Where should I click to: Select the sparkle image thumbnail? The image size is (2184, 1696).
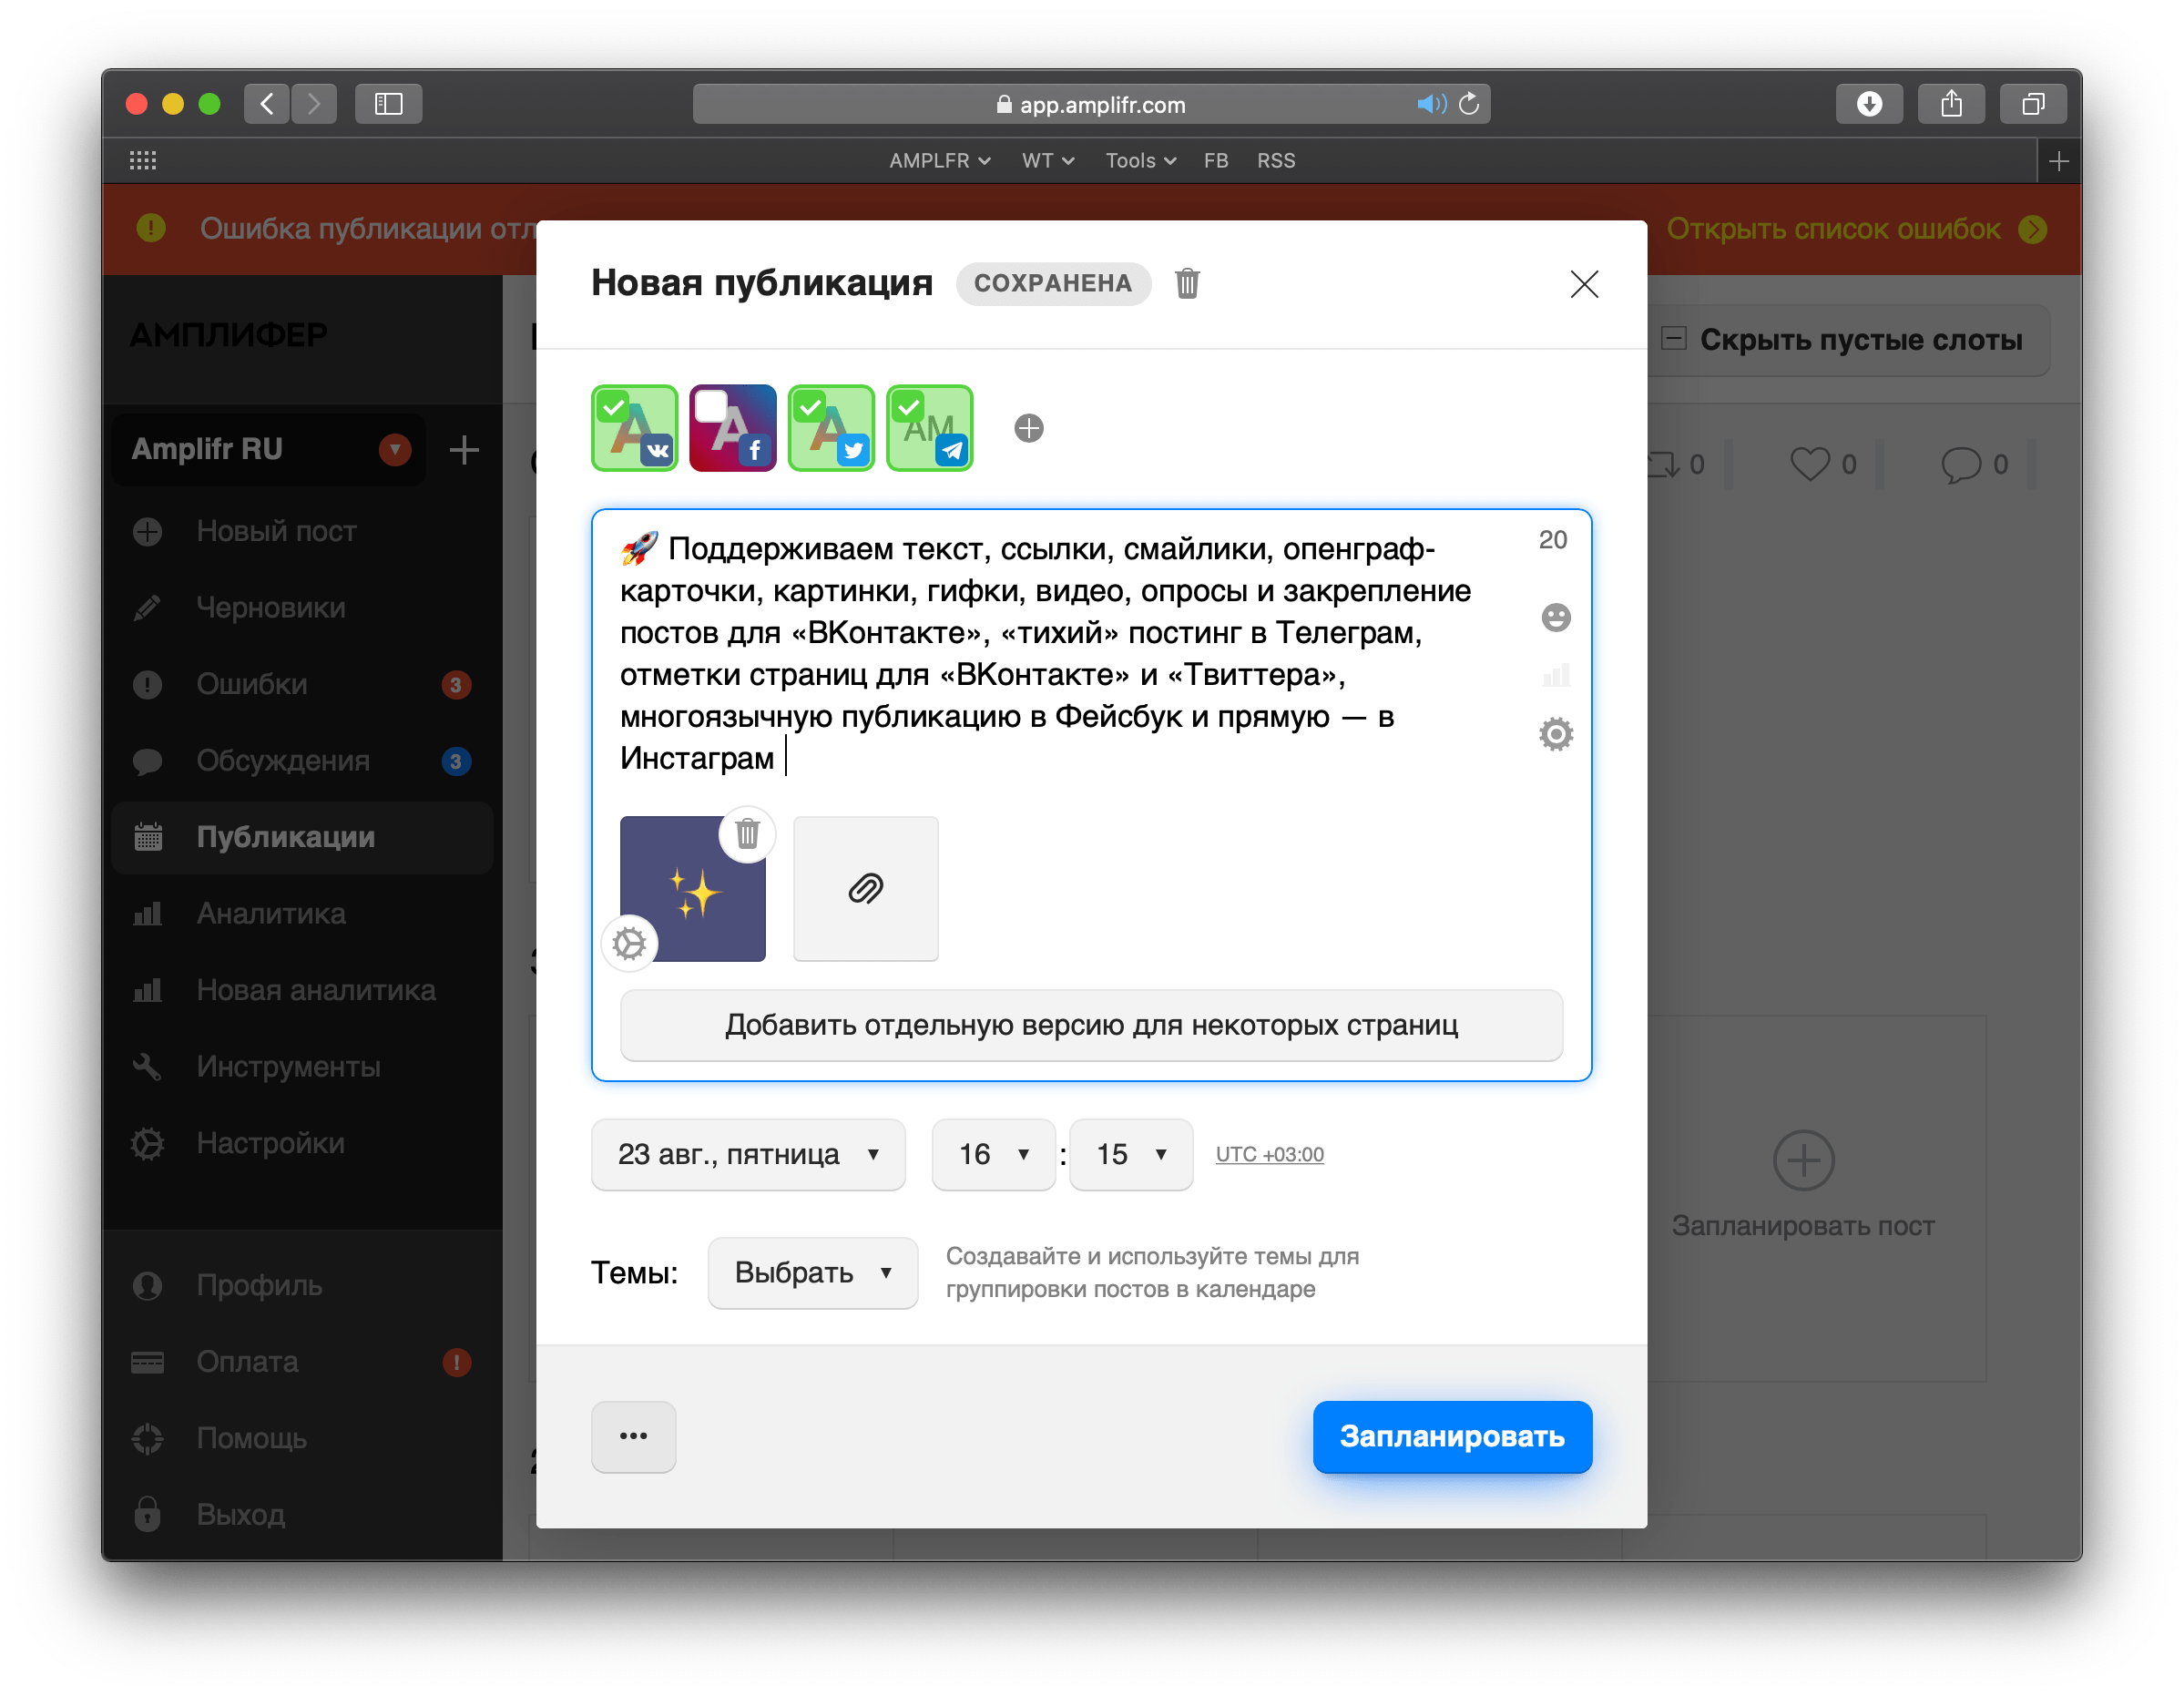[x=693, y=890]
